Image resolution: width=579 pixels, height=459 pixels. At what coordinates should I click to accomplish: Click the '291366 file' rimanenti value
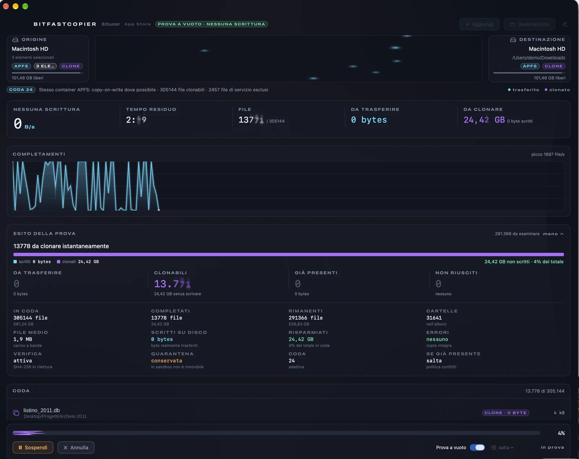coord(306,318)
